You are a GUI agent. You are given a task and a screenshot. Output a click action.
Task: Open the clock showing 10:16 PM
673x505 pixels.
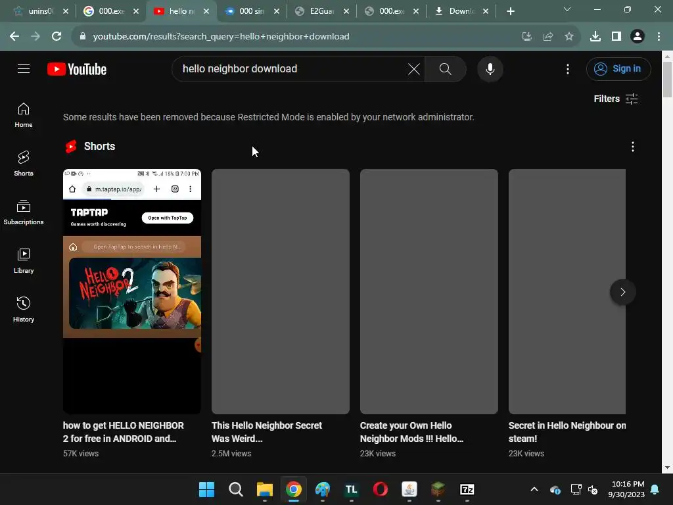(x=626, y=489)
